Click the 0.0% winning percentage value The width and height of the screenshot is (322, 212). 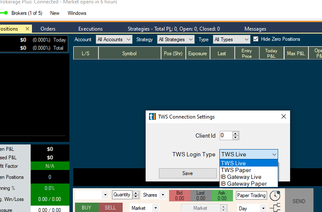pyautogui.click(x=50, y=188)
